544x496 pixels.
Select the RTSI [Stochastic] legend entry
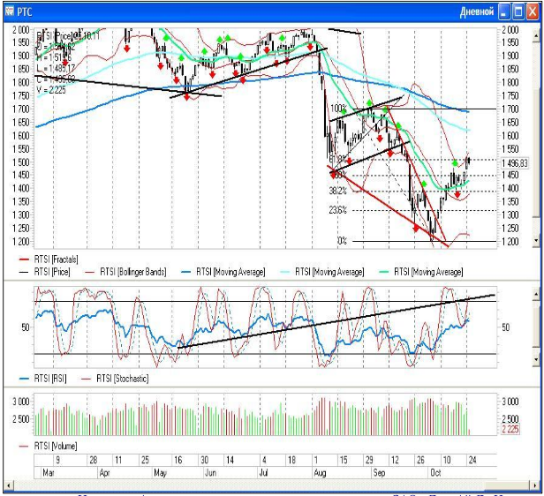pyautogui.click(x=115, y=379)
